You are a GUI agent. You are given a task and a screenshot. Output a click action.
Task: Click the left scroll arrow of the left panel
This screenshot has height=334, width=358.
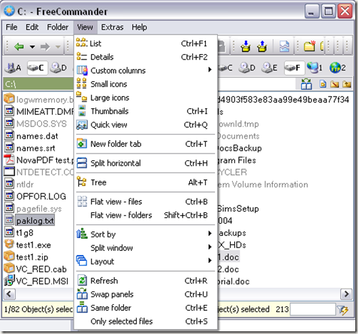(x=9, y=294)
